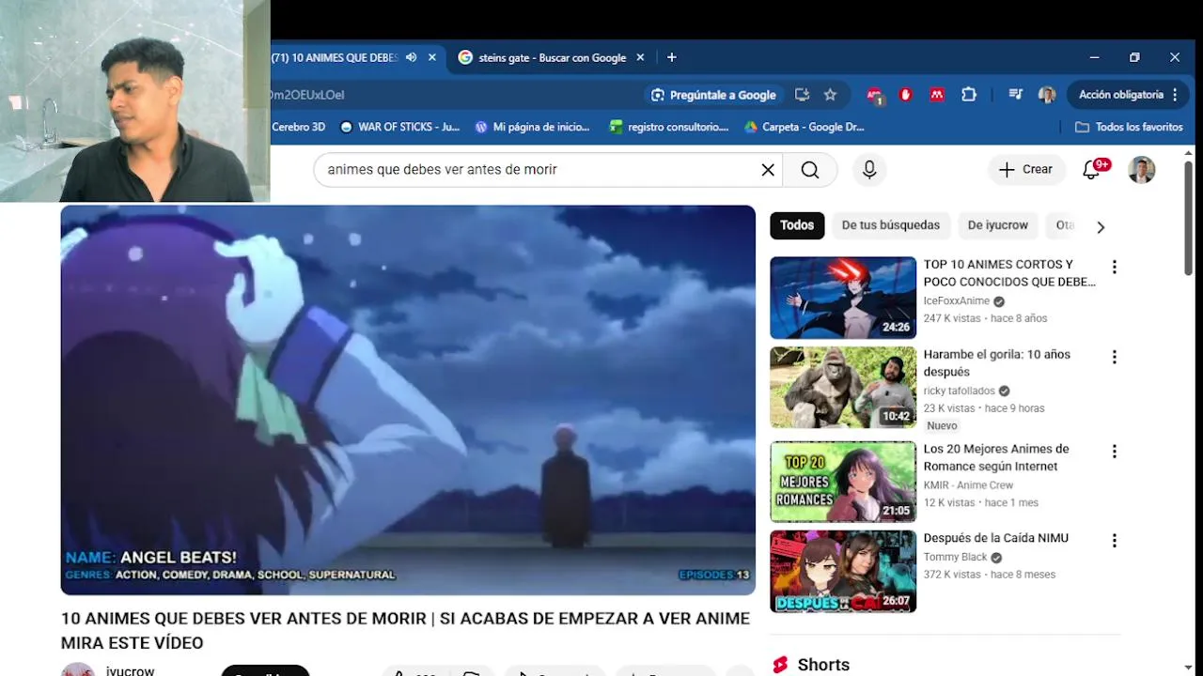Select the De tus búsquedas chip

(x=890, y=225)
